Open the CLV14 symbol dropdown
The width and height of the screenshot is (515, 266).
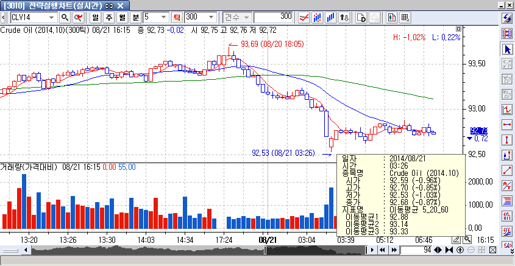53,17
